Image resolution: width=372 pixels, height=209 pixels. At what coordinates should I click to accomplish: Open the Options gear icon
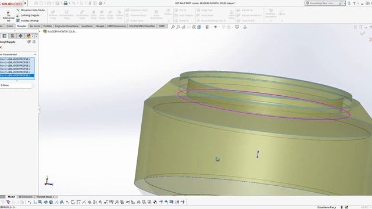[x=101, y=3]
